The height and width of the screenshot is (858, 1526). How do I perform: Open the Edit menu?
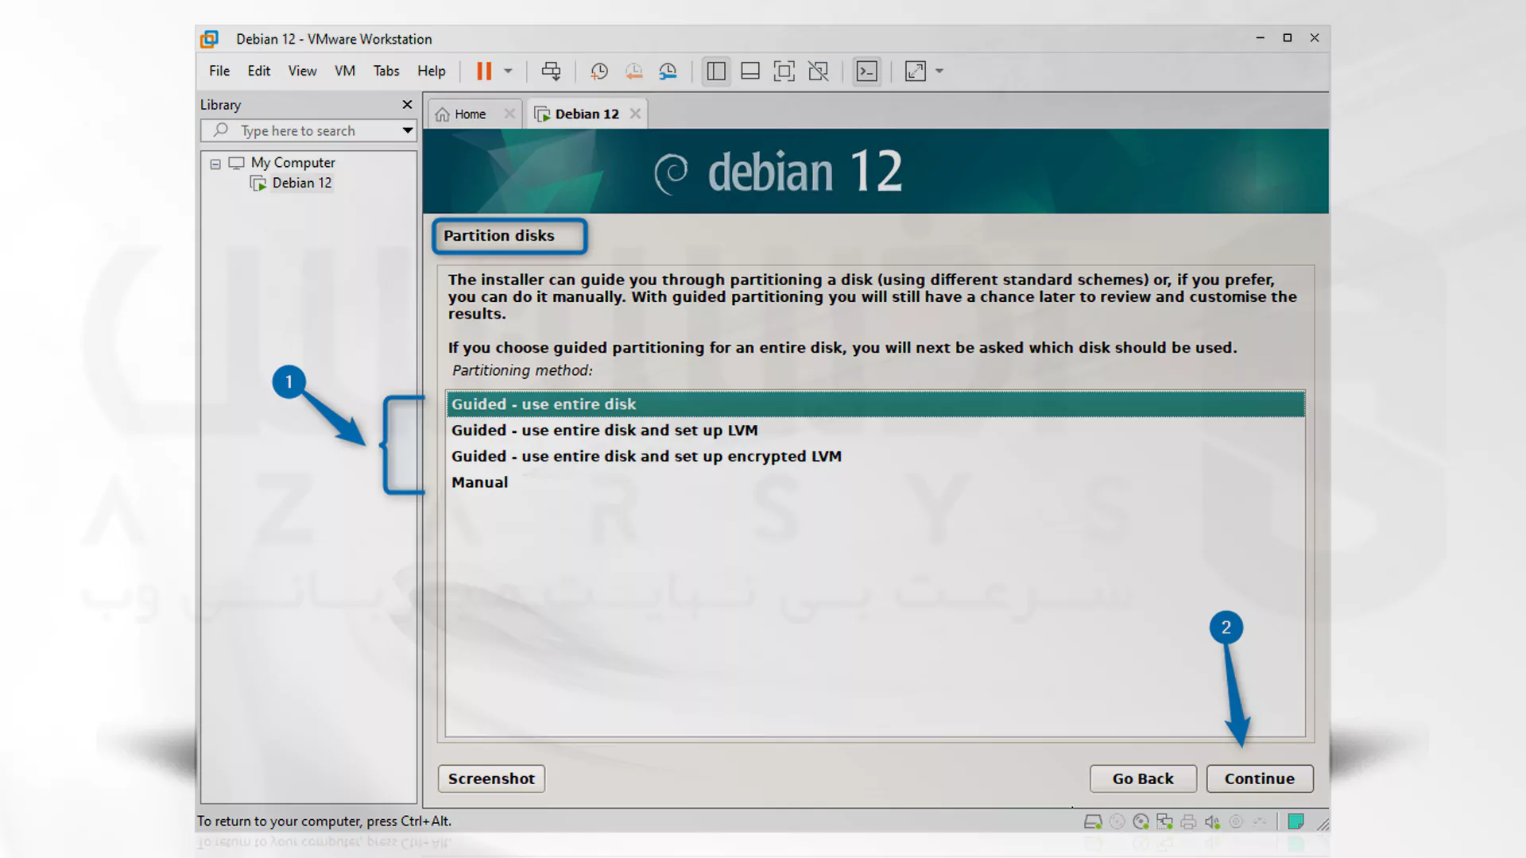[x=258, y=70]
